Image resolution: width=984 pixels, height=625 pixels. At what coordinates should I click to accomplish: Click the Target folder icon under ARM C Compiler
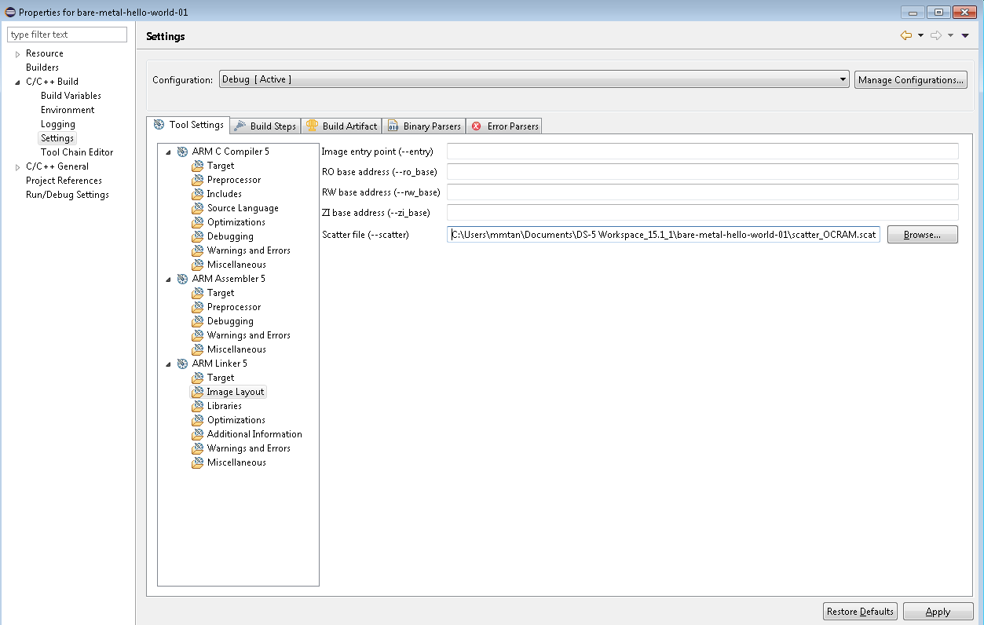point(197,166)
